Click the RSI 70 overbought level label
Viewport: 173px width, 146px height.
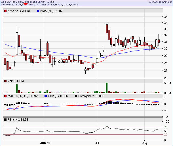pos(166,127)
